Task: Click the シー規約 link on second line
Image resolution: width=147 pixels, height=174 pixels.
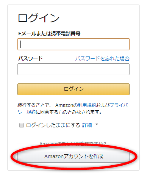Action: 27,112
